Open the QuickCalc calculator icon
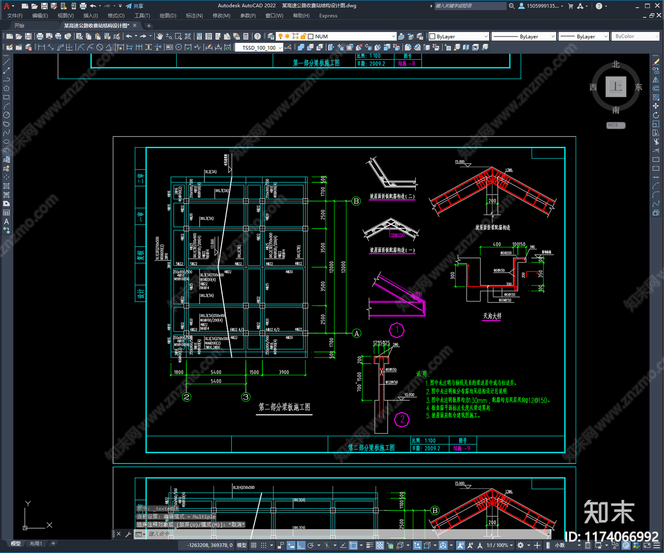 click(246, 37)
